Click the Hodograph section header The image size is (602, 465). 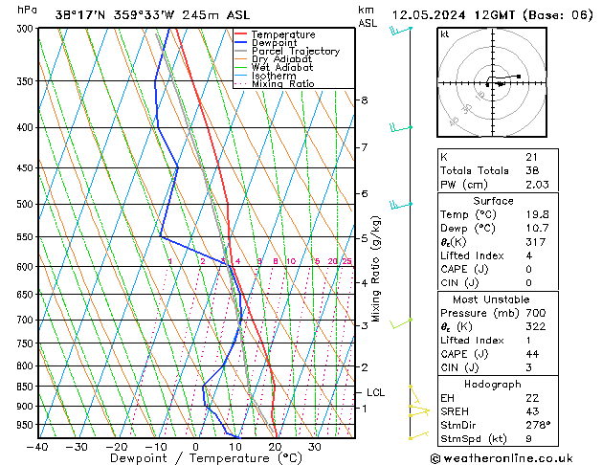pyautogui.click(x=493, y=385)
